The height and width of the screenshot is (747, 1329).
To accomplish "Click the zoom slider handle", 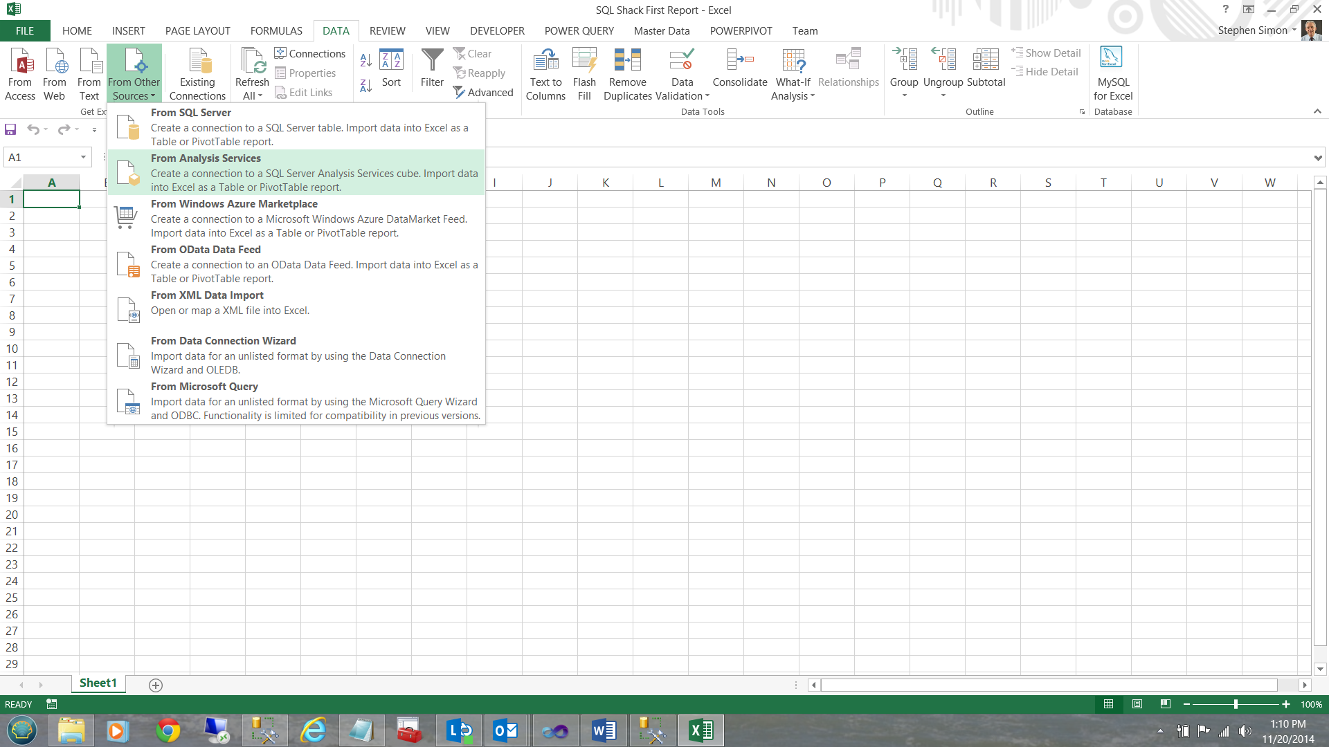I will 1236,704.
